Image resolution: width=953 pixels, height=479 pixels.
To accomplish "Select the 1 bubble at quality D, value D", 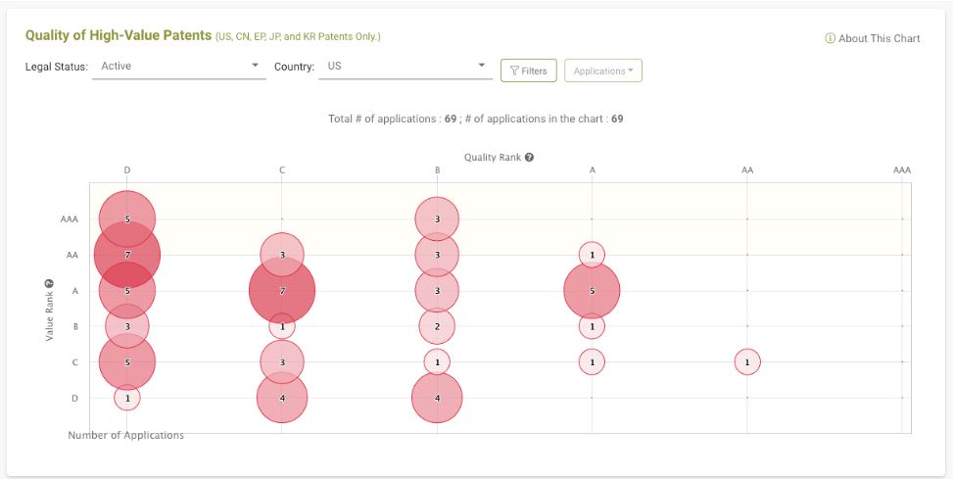I will 127,398.
